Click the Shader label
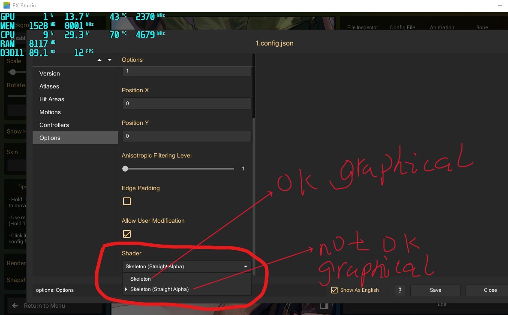 click(x=132, y=253)
